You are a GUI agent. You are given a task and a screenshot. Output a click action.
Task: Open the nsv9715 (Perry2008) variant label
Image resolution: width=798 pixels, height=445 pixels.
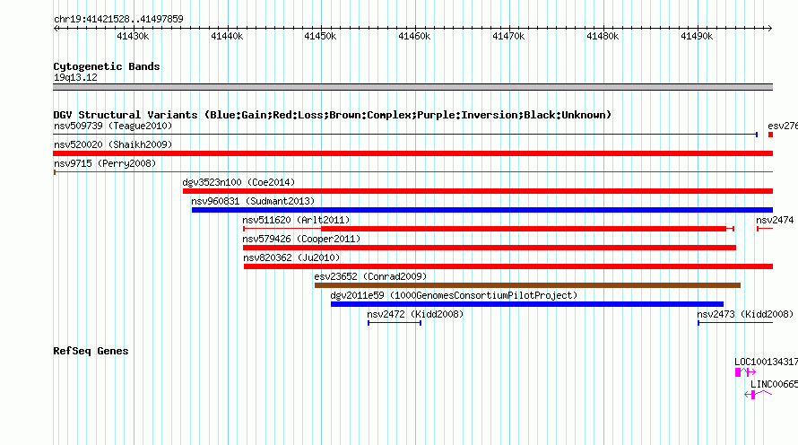coord(105,163)
